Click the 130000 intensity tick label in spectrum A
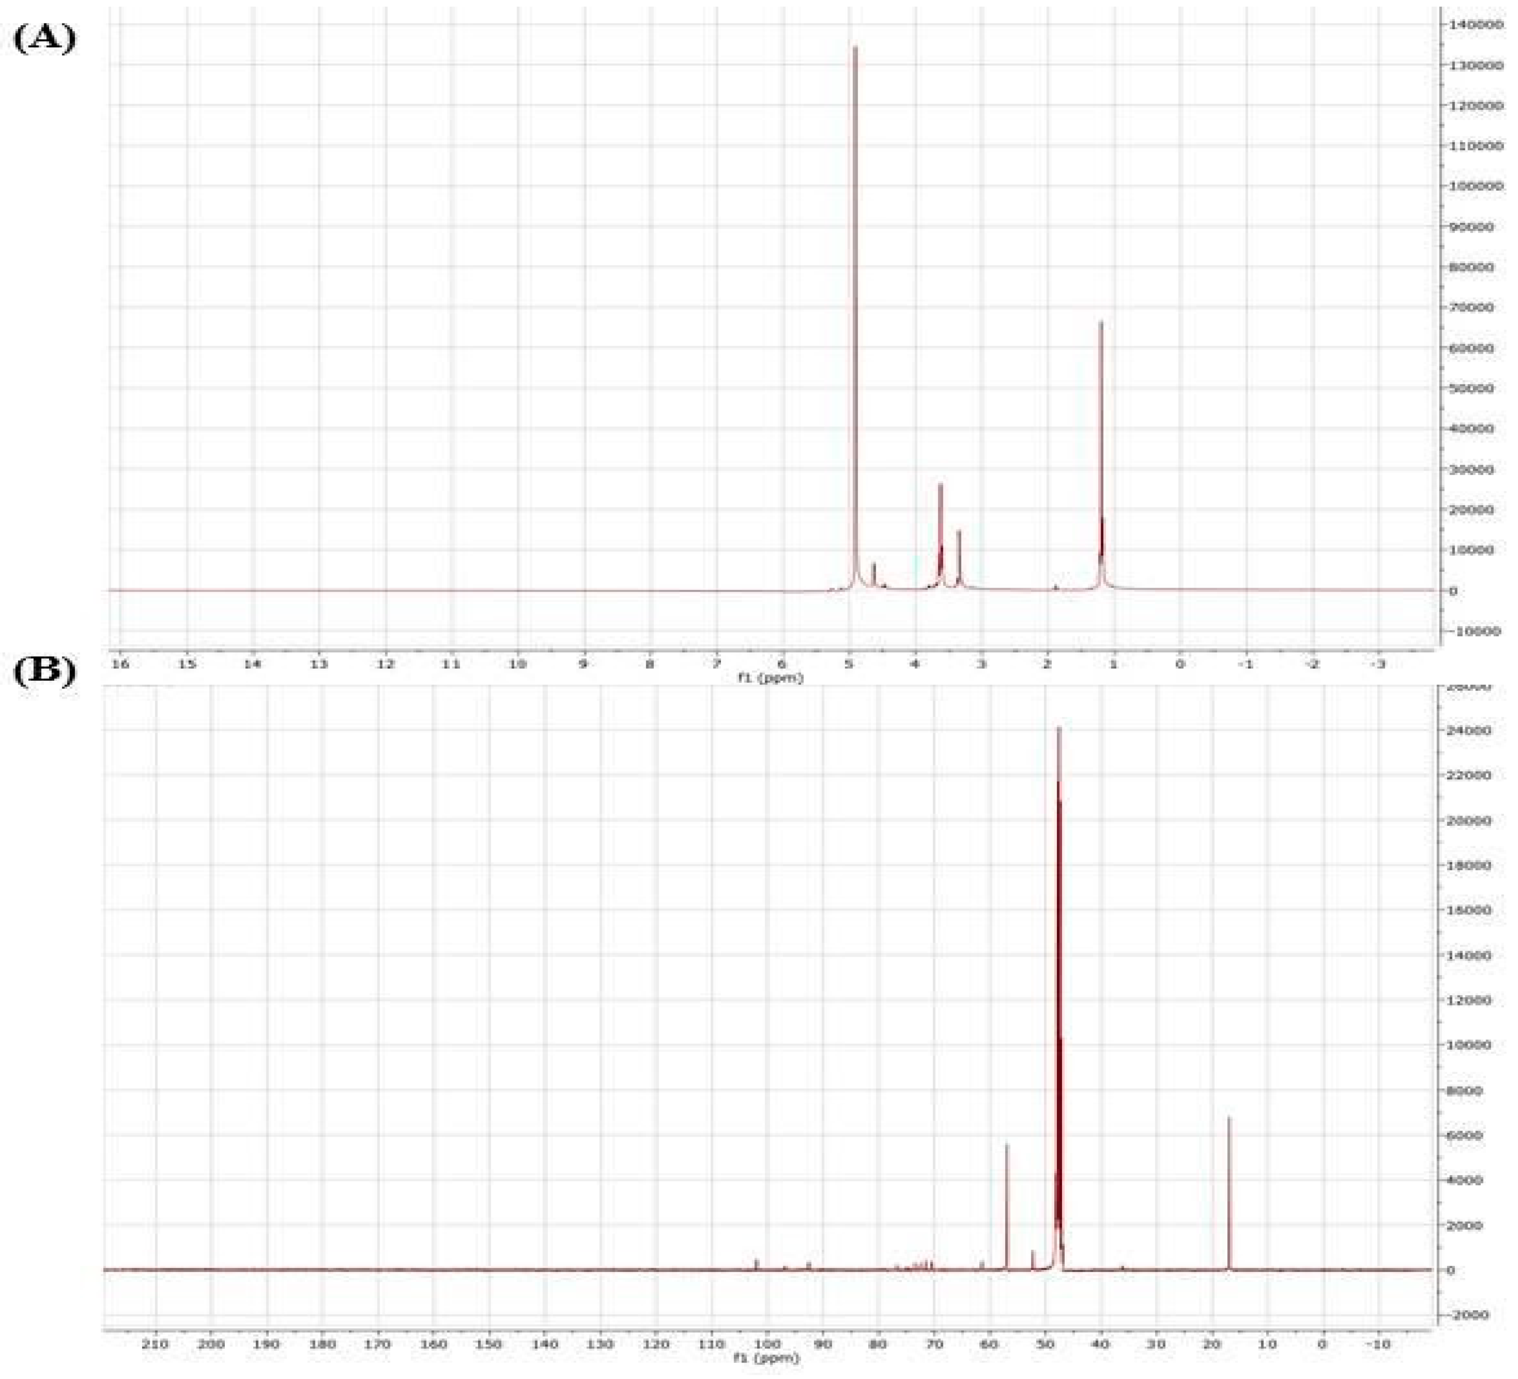 pyautogui.click(x=1476, y=66)
